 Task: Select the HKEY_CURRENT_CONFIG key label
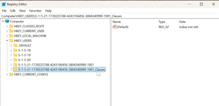(x=31, y=74)
